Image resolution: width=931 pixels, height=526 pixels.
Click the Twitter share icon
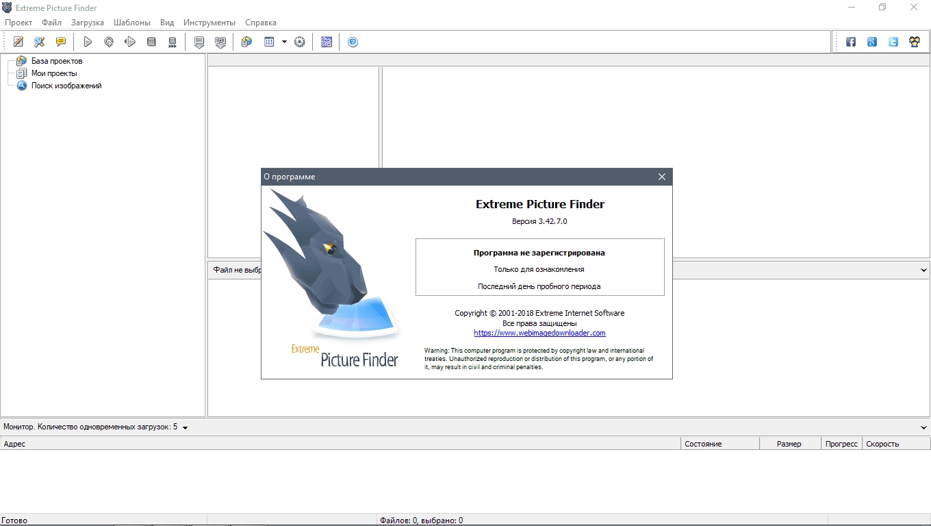pyautogui.click(x=893, y=42)
